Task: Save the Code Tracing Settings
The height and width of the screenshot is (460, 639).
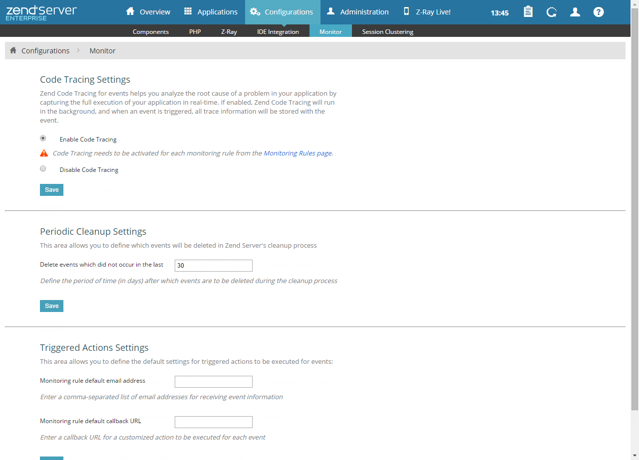Action: pos(51,190)
